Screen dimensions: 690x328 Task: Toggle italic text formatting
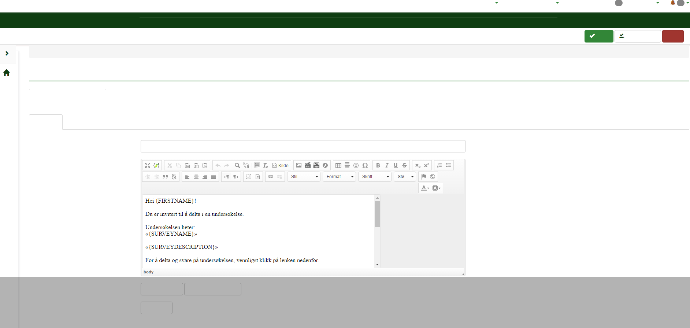pos(387,165)
